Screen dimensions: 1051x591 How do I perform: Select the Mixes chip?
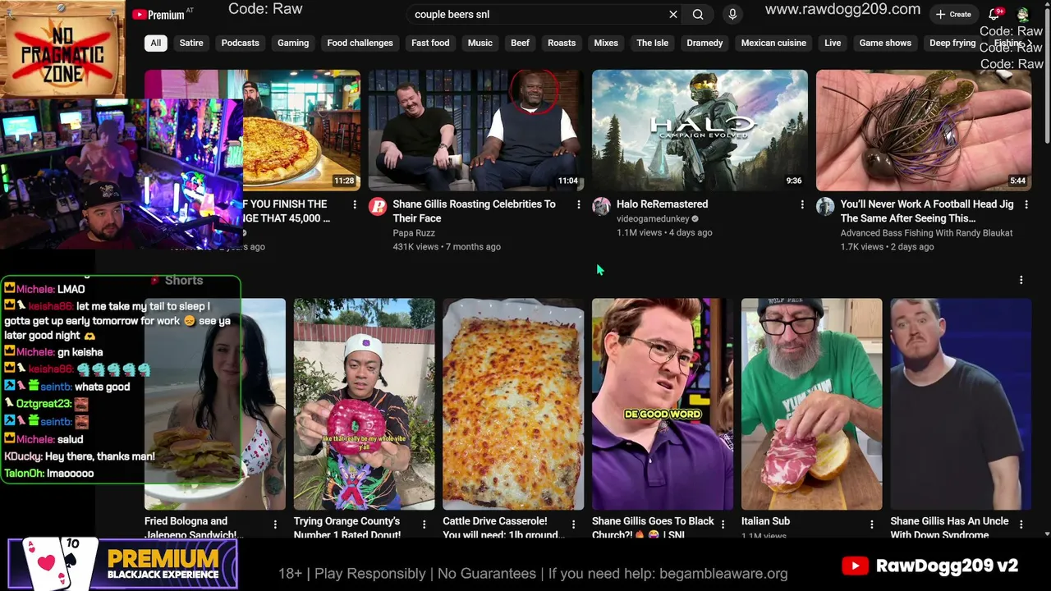coord(606,43)
